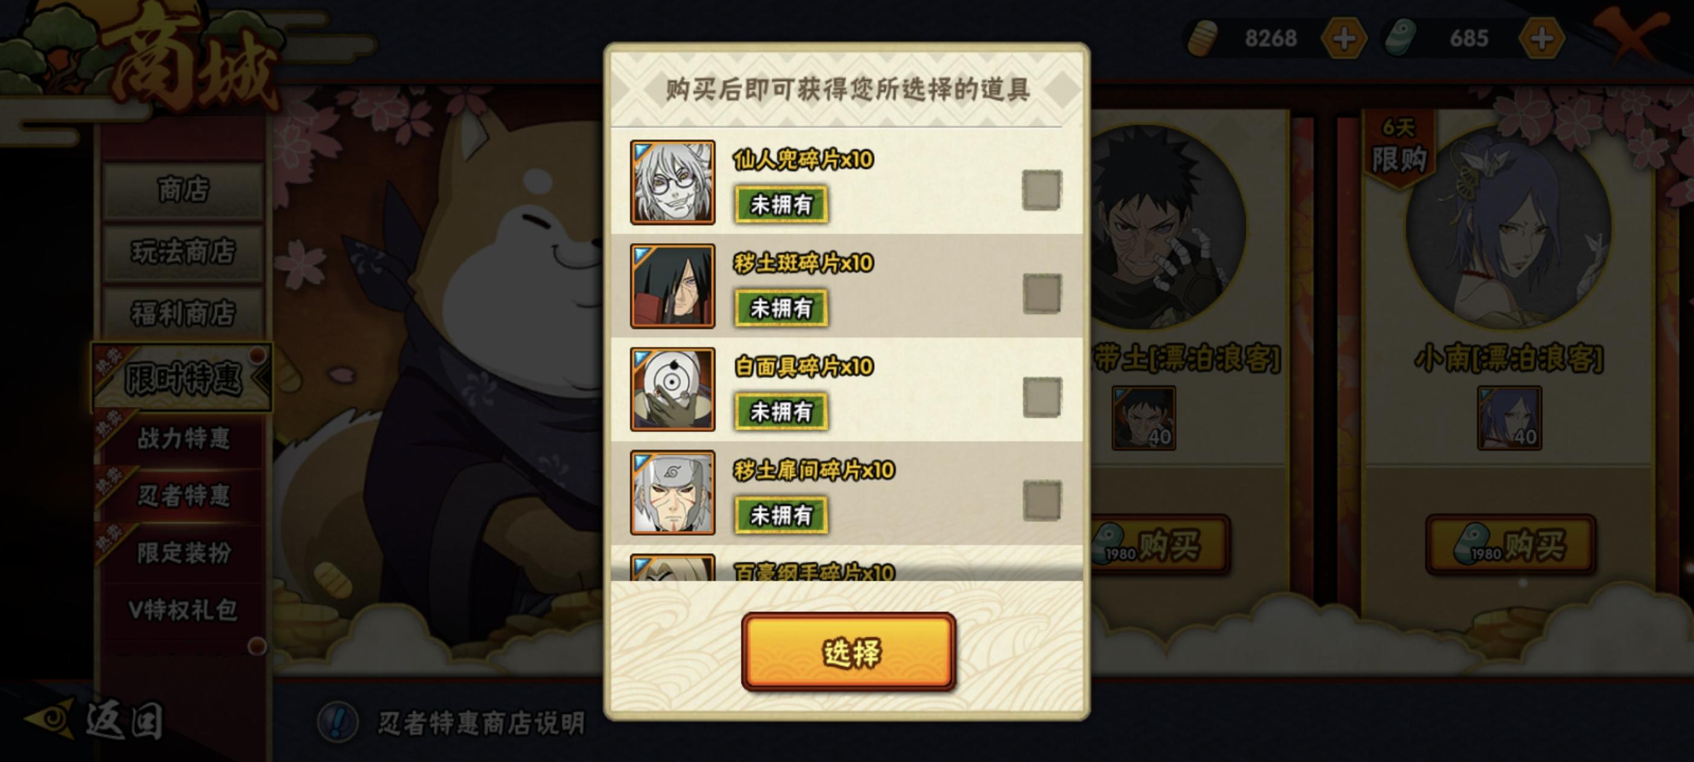Check the 白面具碎片x10 checkbox
This screenshot has height=762, width=1694.
pyautogui.click(x=1042, y=397)
